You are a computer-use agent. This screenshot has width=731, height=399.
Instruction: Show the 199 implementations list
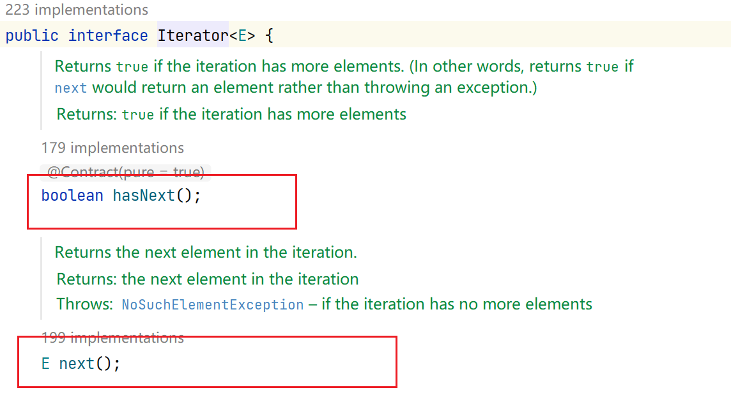pyautogui.click(x=112, y=337)
